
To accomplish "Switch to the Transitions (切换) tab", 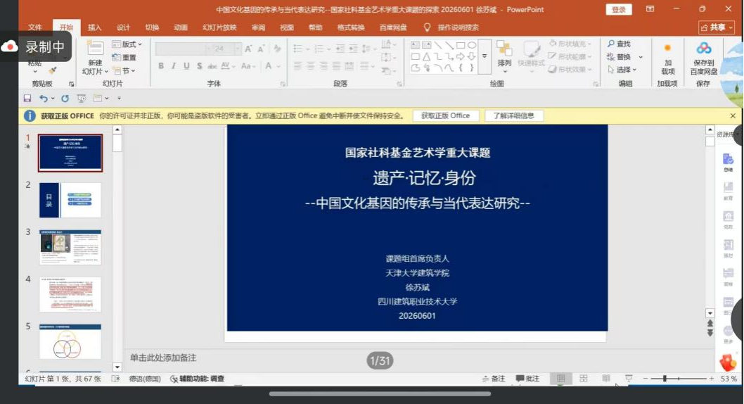I will click(x=152, y=27).
